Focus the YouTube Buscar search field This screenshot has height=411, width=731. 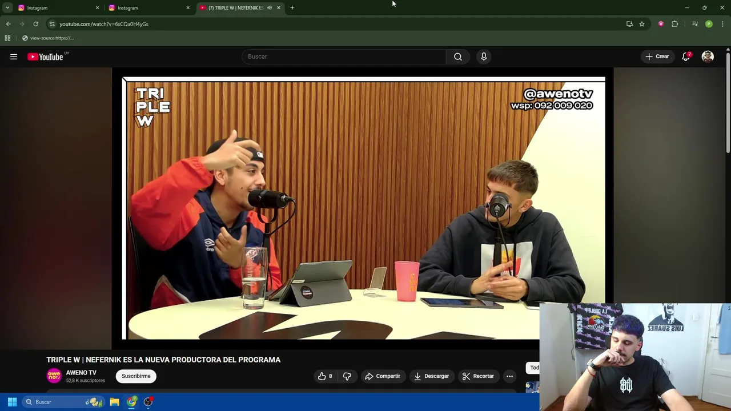pyautogui.click(x=344, y=57)
